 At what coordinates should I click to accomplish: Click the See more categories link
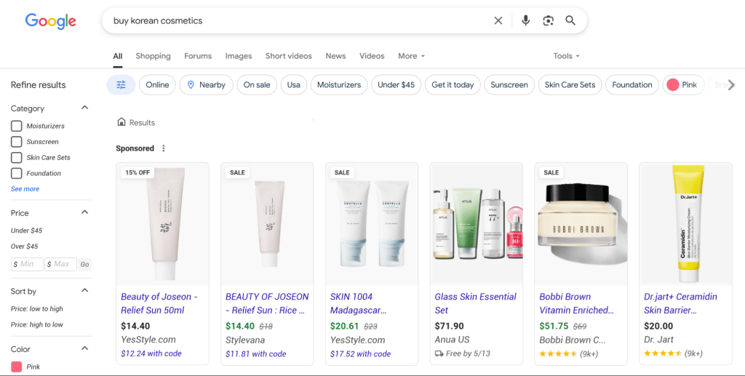[25, 189]
